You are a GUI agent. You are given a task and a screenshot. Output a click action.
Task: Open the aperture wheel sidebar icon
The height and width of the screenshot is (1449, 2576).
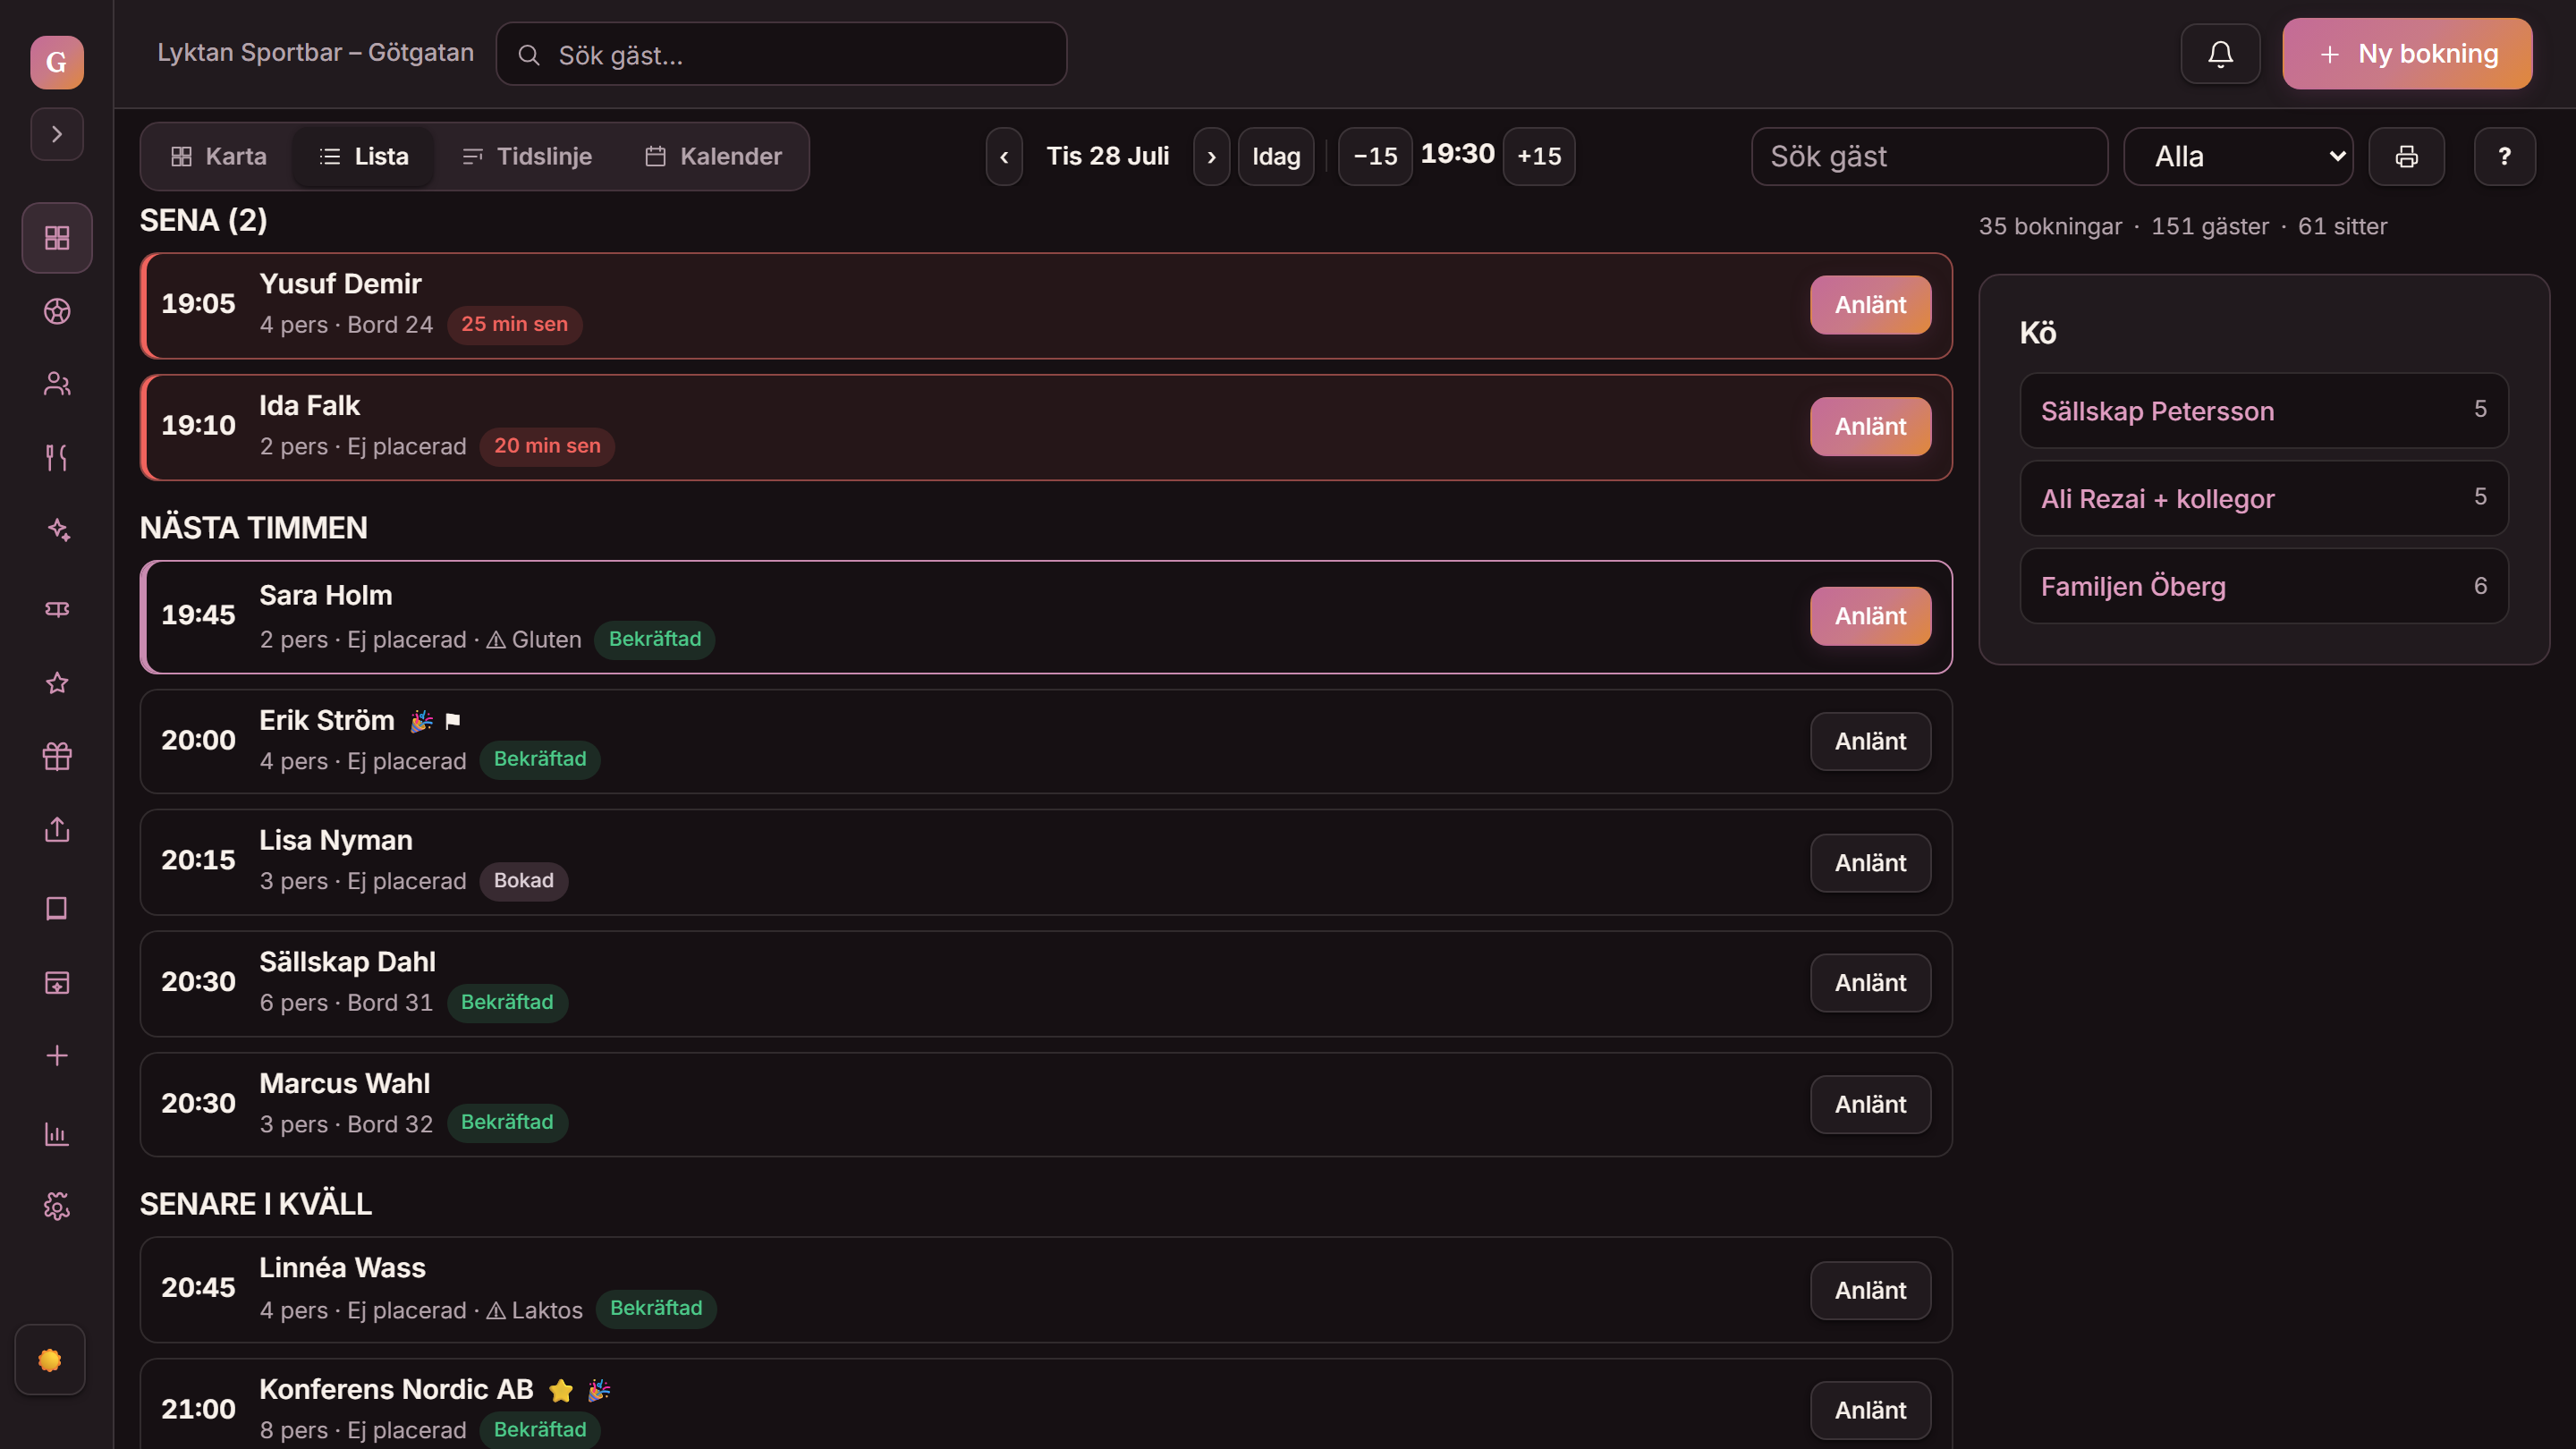tap(57, 311)
